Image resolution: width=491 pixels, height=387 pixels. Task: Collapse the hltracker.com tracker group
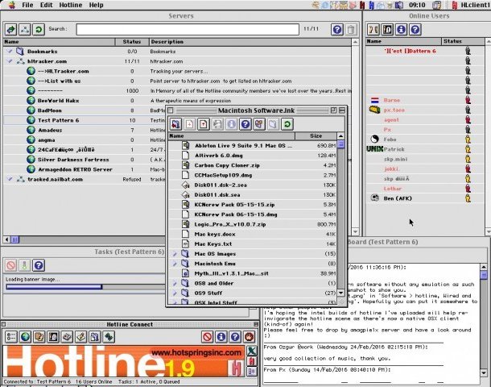[x=10, y=61]
